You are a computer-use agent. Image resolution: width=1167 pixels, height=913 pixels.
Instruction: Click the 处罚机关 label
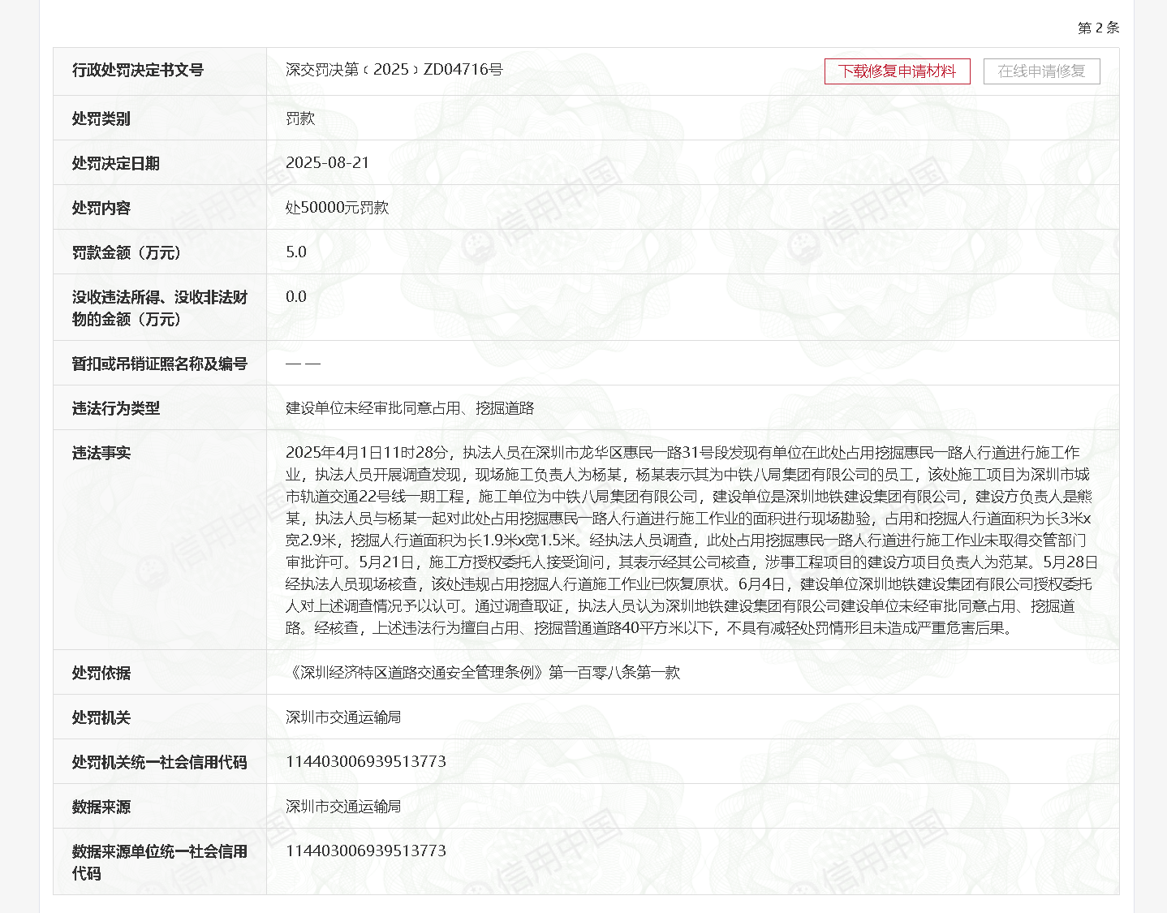pyautogui.click(x=101, y=717)
